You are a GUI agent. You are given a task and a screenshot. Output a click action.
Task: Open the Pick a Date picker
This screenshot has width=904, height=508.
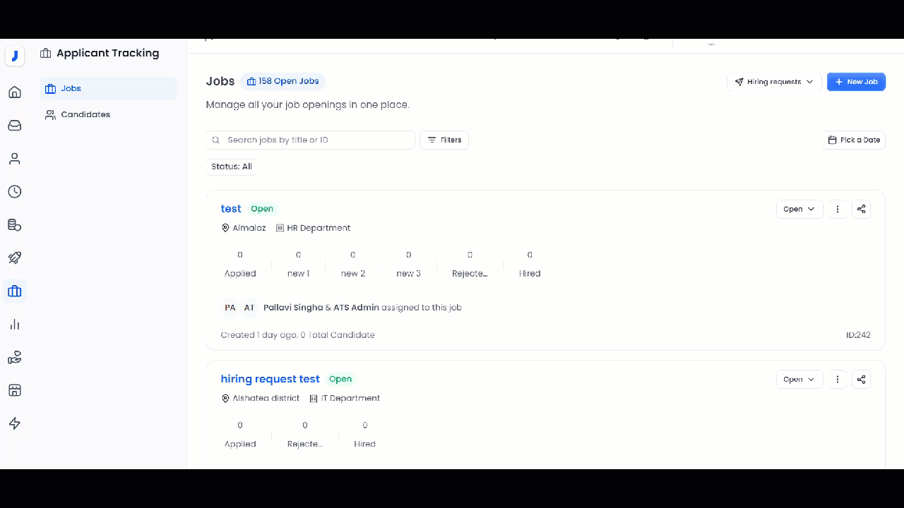pos(854,140)
